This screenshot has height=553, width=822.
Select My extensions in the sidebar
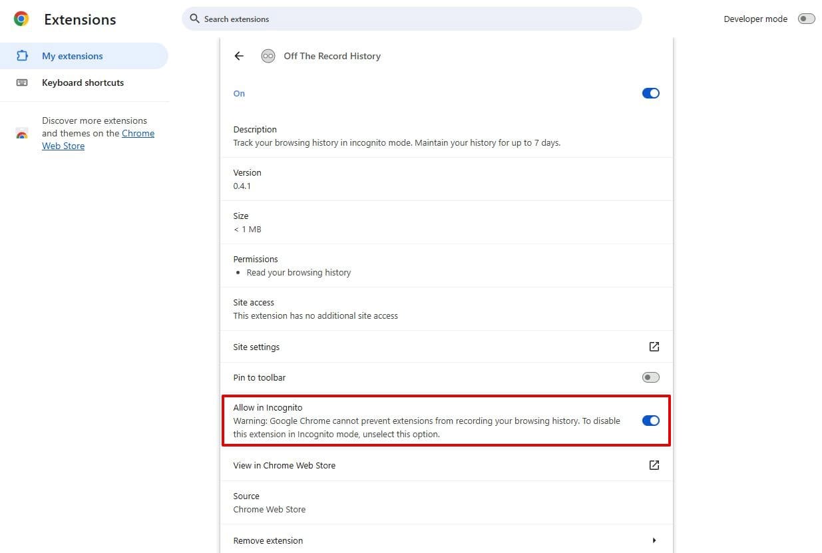coord(72,56)
